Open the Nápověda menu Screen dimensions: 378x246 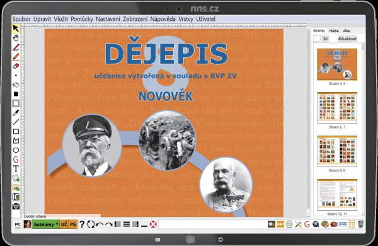163,19
